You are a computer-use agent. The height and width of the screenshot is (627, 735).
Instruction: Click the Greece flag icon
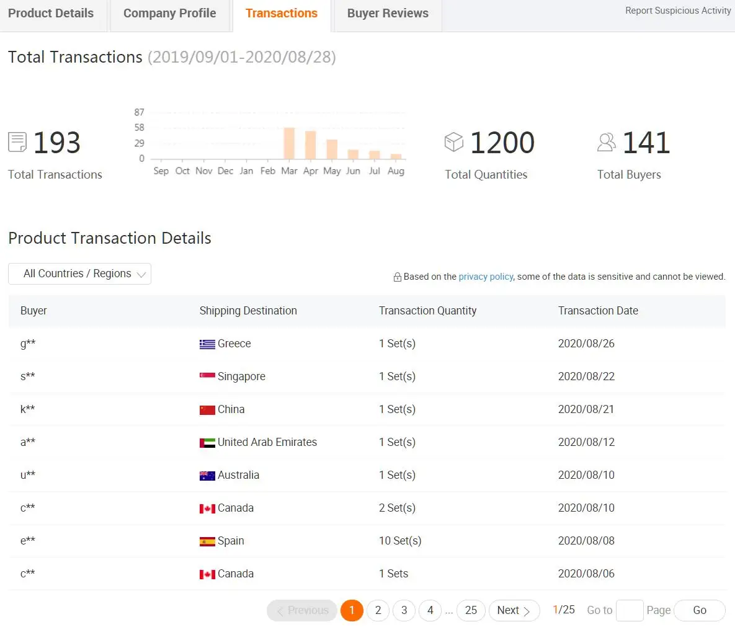207,344
